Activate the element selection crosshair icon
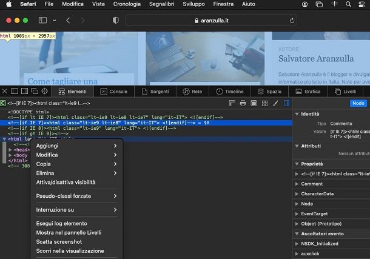This screenshot has width=370, height=259. tap(45, 91)
